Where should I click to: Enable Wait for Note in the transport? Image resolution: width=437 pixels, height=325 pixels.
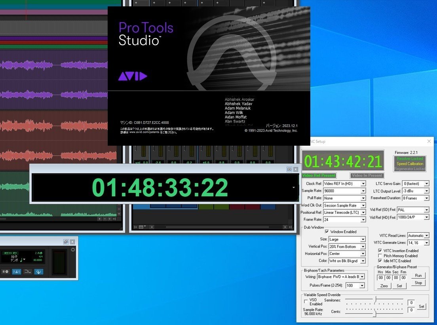[6, 272]
